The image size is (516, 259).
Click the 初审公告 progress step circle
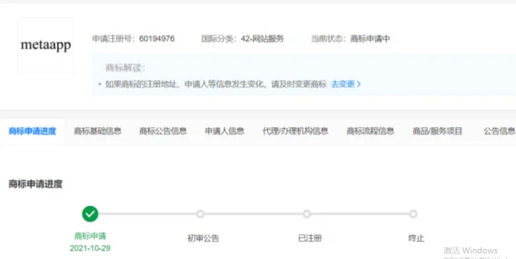click(x=200, y=214)
